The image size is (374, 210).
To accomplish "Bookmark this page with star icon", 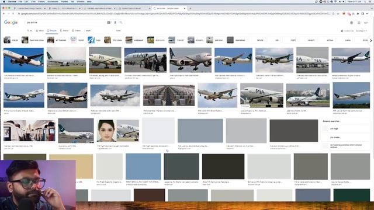I will (338, 13).
